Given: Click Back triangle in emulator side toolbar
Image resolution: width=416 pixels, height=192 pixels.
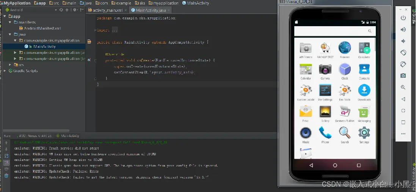Looking at the screenshot, I should [403, 99].
